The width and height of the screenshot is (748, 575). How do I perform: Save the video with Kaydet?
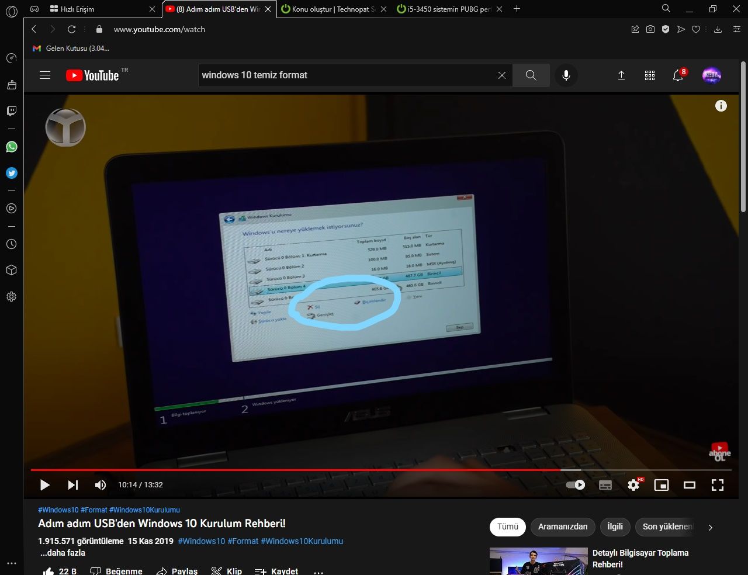(277, 571)
